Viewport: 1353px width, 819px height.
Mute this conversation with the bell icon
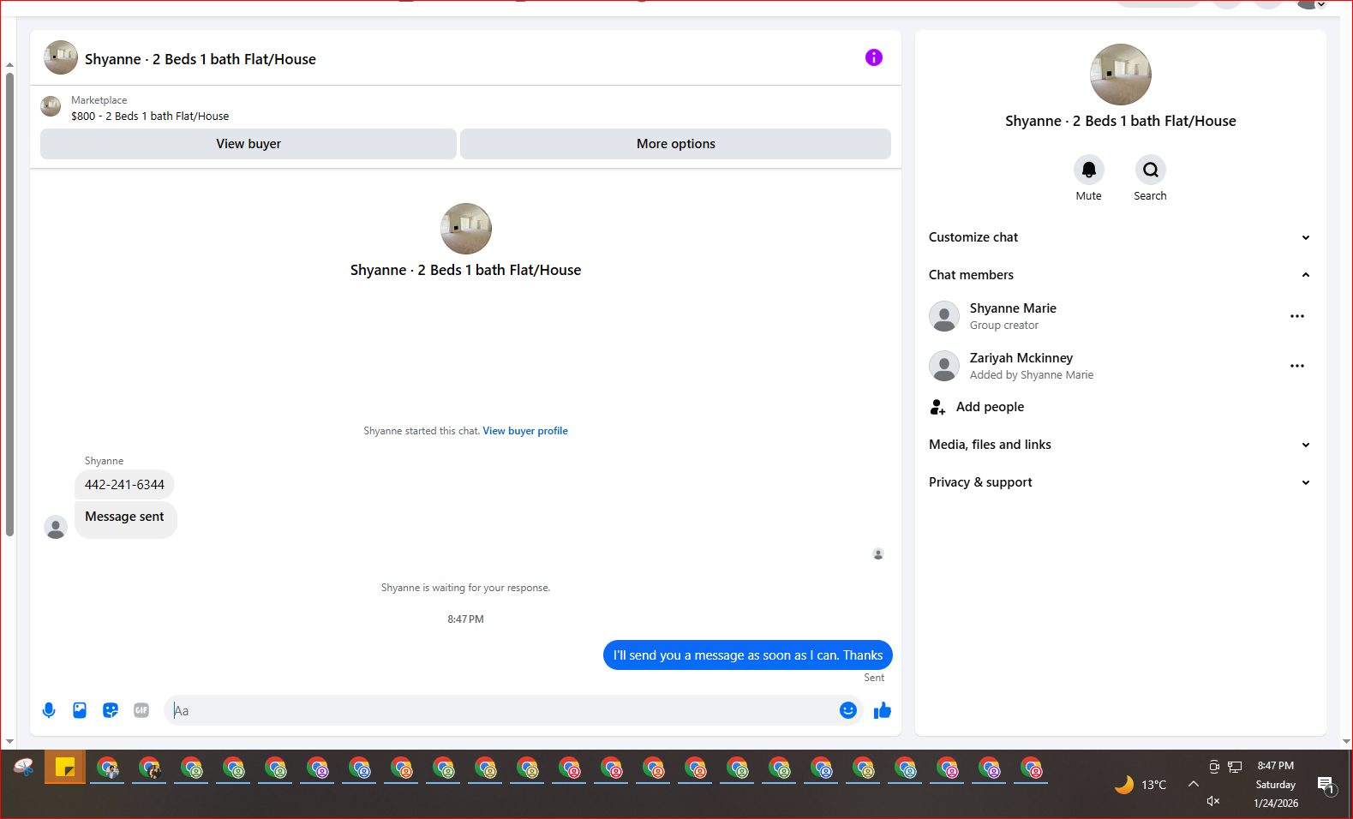point(1089,170)
